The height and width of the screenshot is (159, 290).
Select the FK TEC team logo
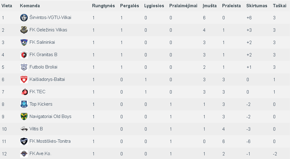[24, 92]
